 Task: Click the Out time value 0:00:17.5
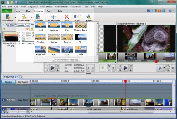pos(79,71)
